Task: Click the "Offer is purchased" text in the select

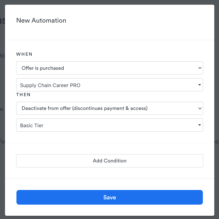Action: [43, 68]
